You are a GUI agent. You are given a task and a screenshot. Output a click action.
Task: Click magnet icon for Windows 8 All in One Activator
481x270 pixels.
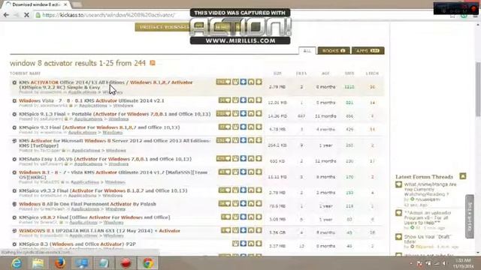pos(251,203)
